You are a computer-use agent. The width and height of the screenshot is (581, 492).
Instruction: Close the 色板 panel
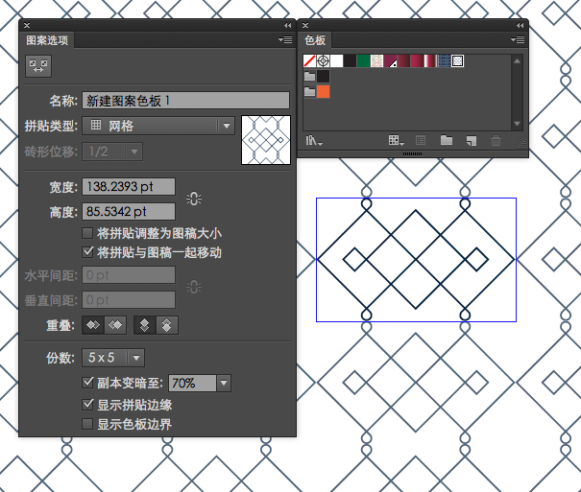coord(305,25)
